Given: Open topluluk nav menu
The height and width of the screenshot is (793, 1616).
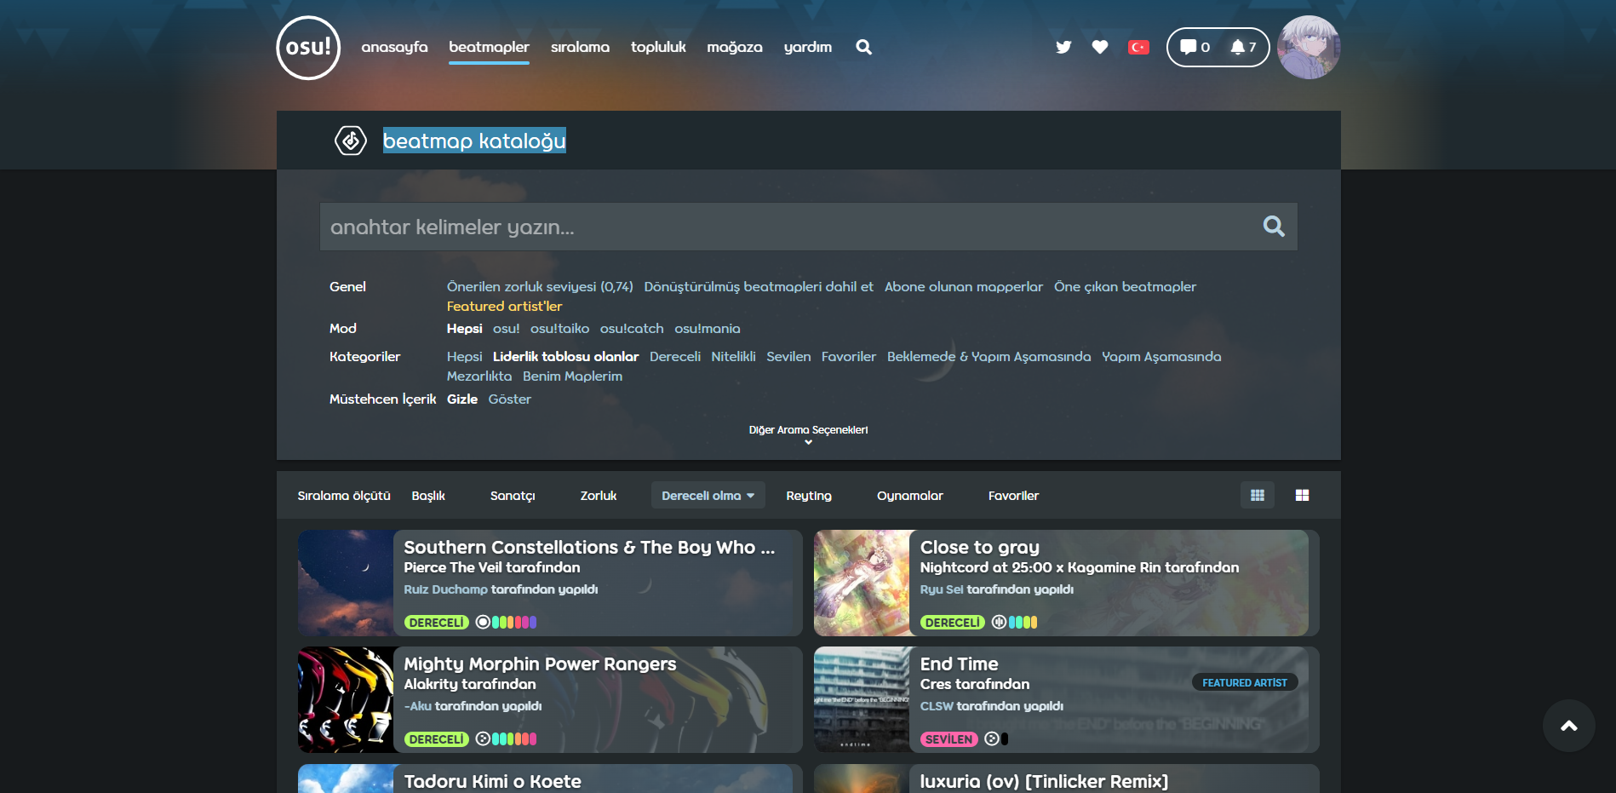Looking at the screenshot, I should pyautogui.click(x=658, y=47).
